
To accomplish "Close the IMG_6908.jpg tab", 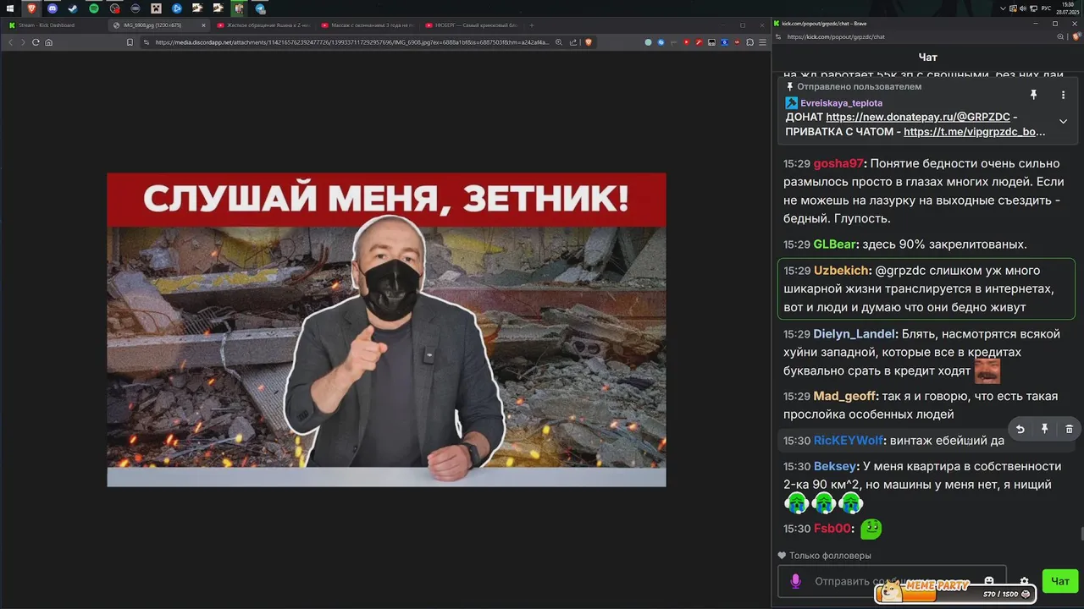I will click(203, 25).
